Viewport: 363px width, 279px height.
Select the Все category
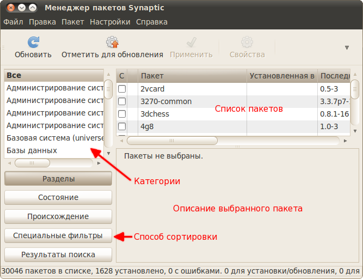pos(54,76)
